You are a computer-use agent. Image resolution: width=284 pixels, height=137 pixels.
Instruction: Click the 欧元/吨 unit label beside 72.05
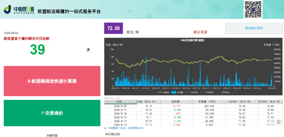pyautogui.click(x=133, y=32)
